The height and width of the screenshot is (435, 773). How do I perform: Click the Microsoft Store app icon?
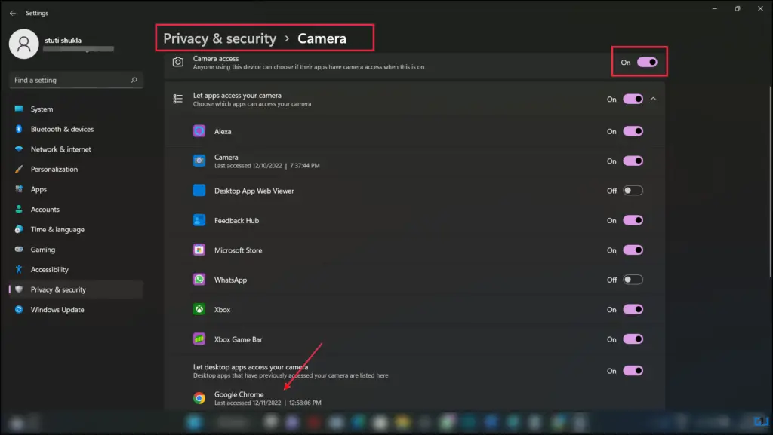pos(199,250)
